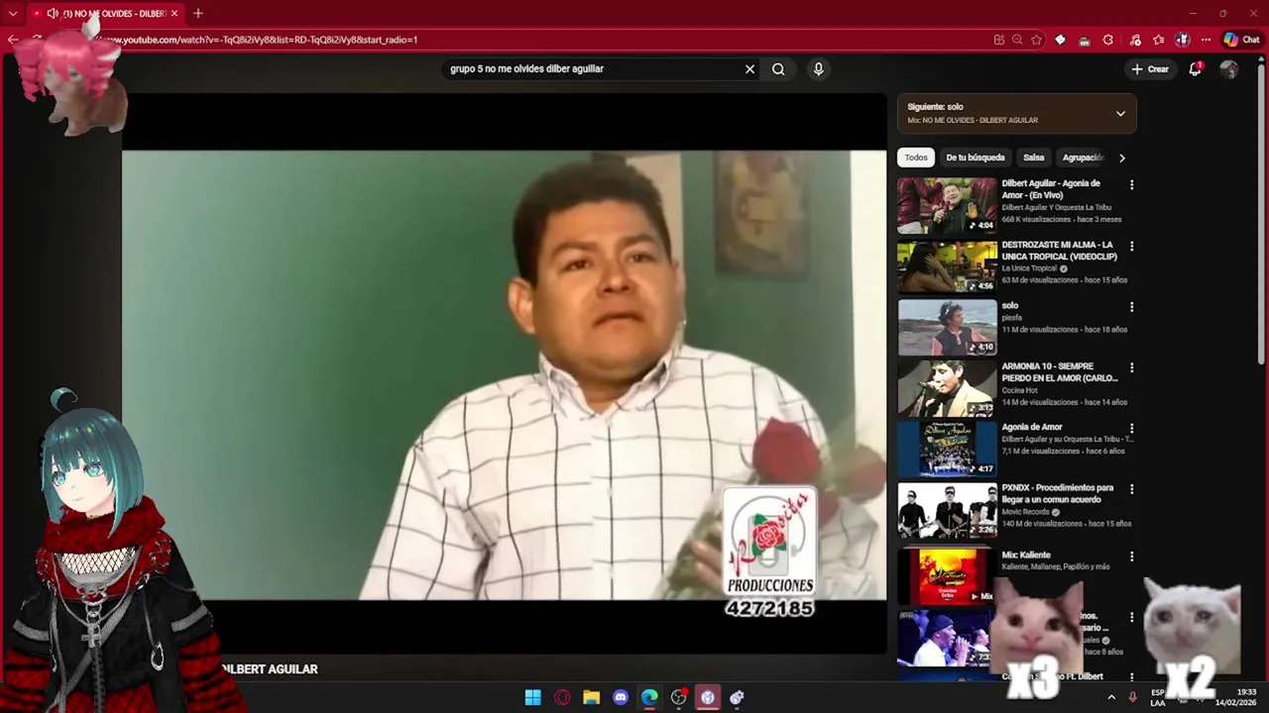
Task: Select the Agrupación filter chip
Action: click(x=1083, y=157)
